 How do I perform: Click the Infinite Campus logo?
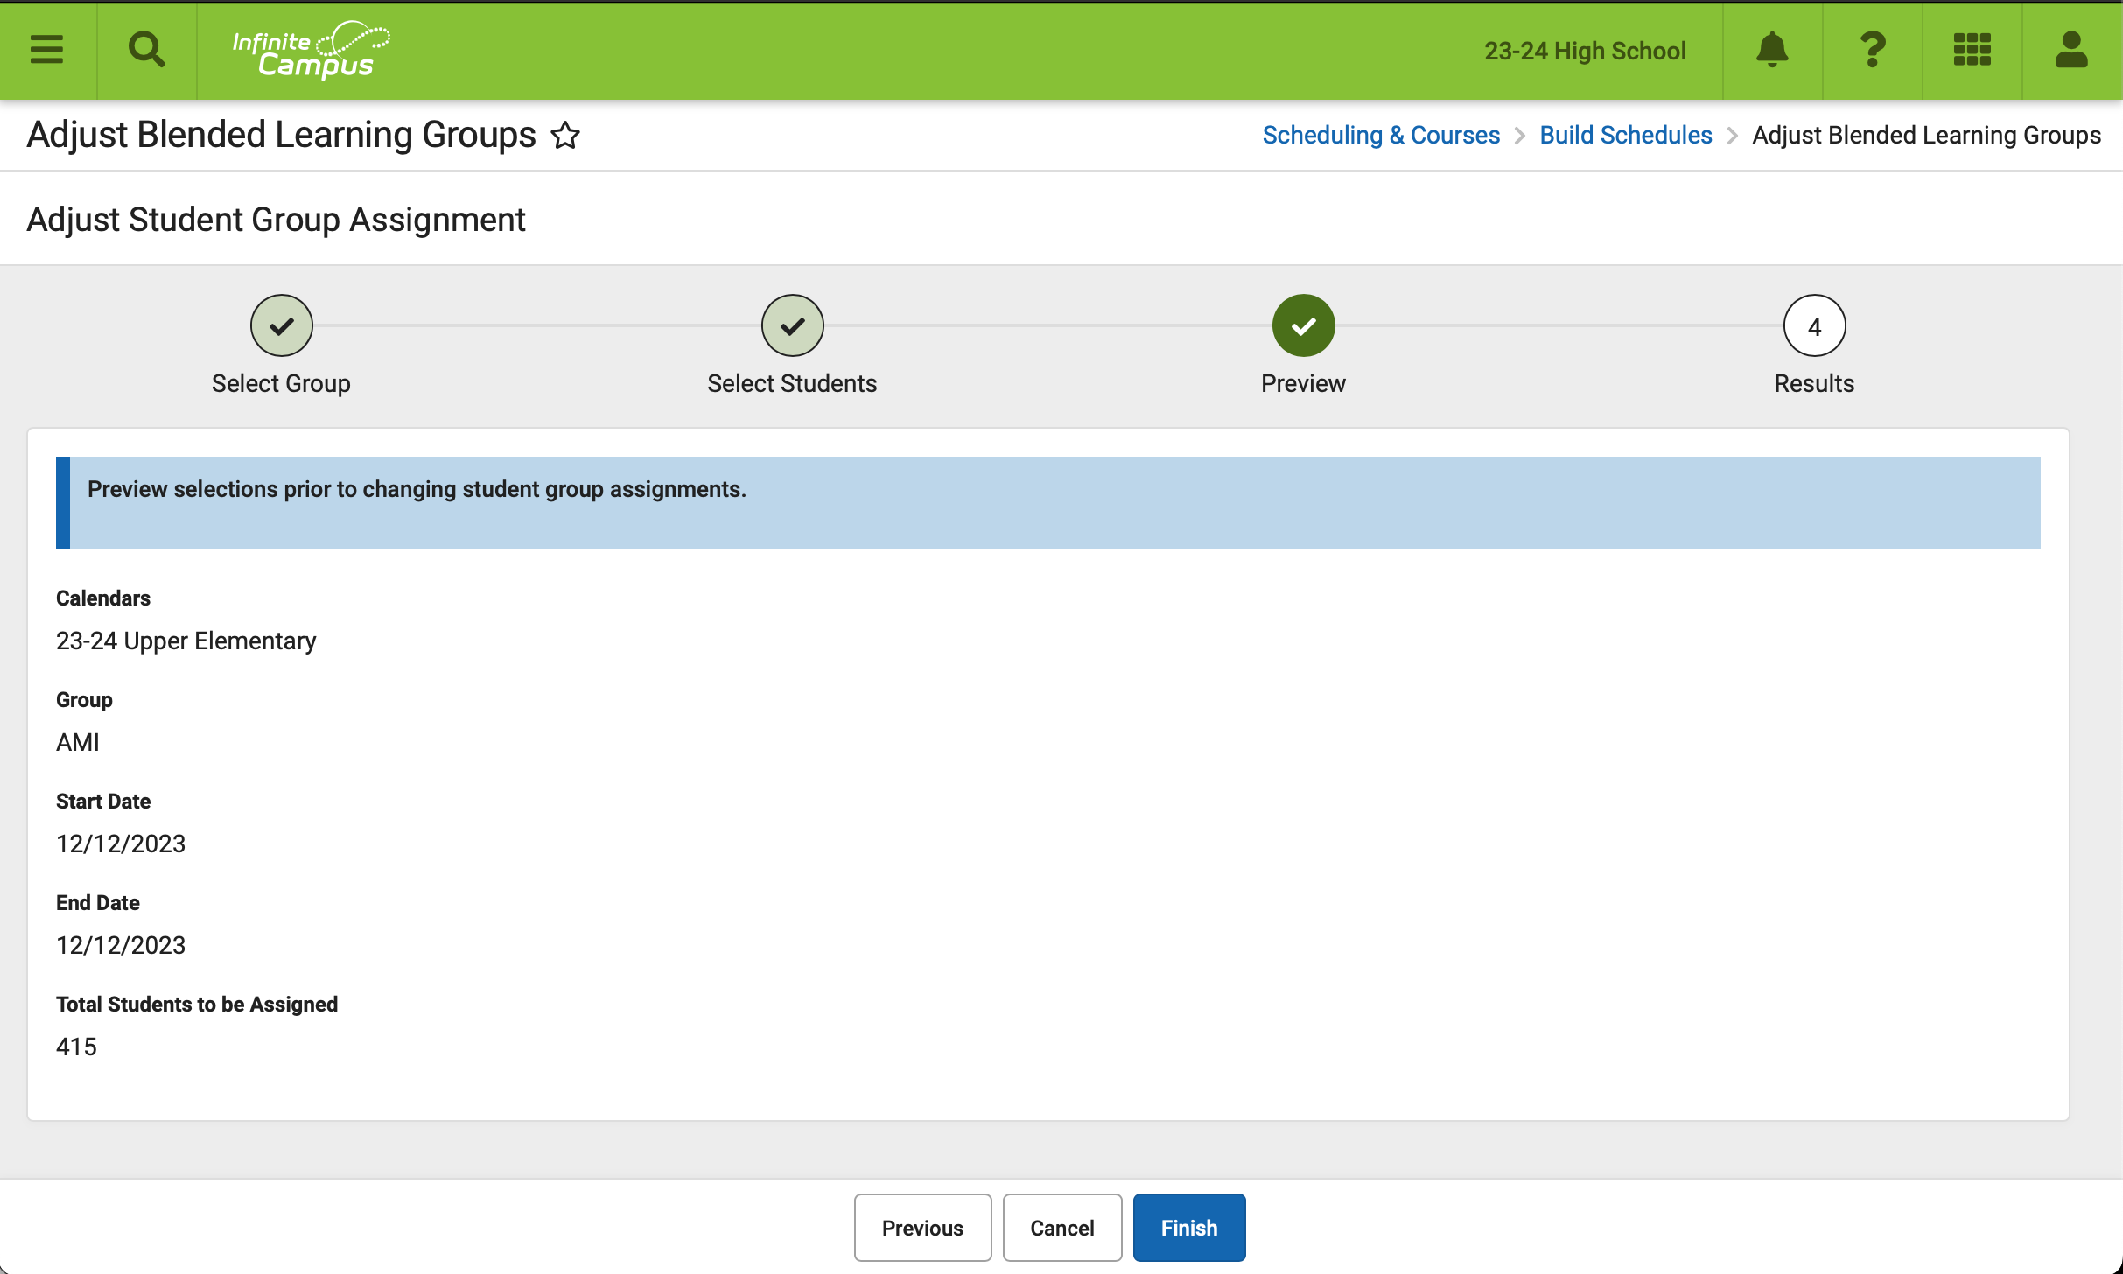311,50
